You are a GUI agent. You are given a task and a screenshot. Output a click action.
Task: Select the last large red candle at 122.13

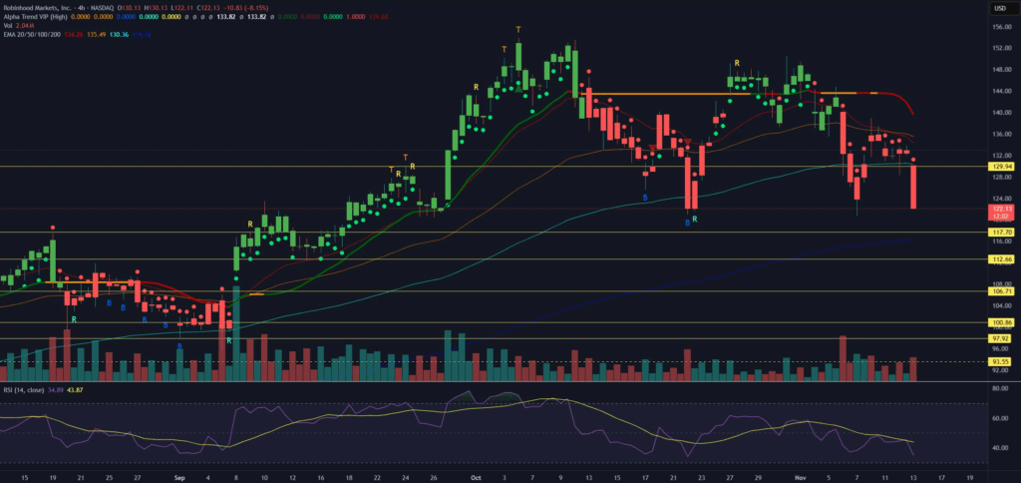(x=913, y=187)
